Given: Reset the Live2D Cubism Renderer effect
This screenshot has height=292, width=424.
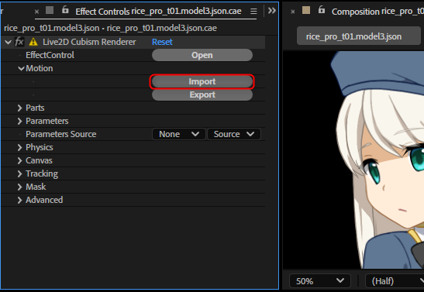Looking at the screenshot, I should point(162,42).
